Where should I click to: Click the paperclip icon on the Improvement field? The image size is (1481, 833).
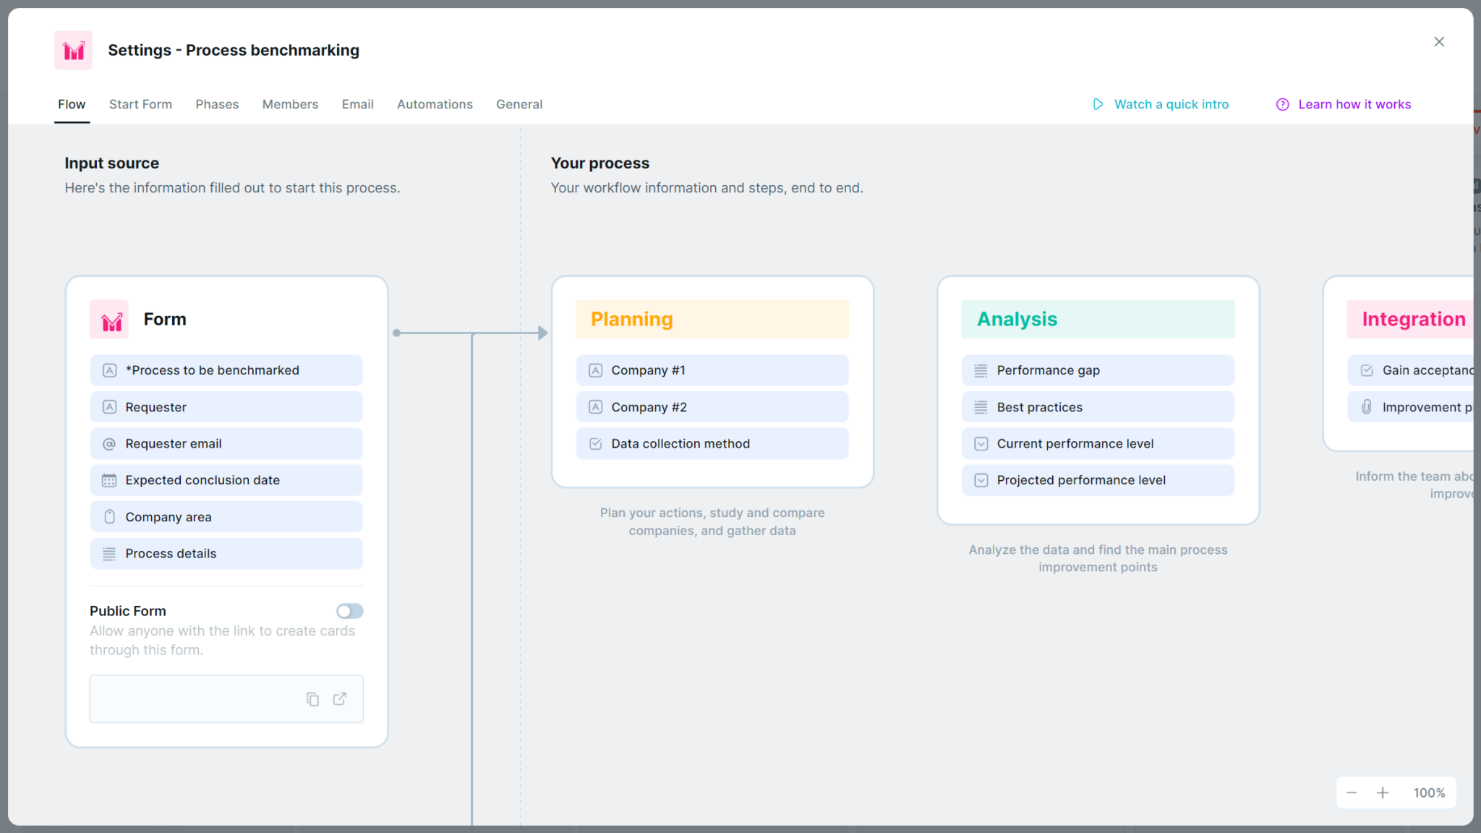pyautogui.click(x=1367, y=407)
